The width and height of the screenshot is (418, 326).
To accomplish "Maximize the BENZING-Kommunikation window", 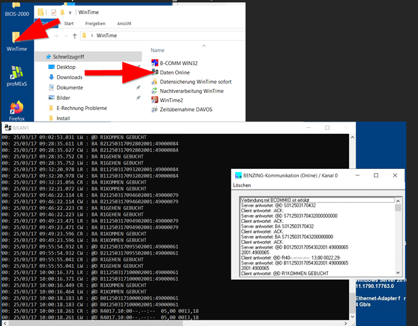I will (x=376, y=175).
